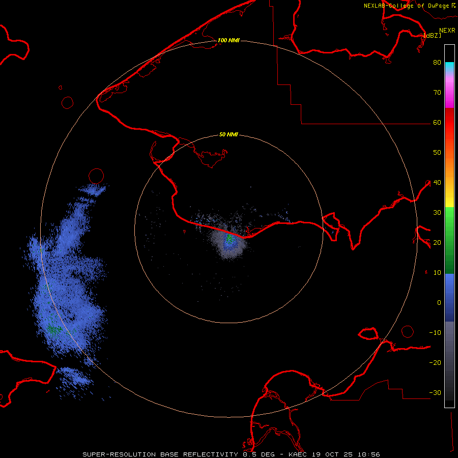Click the 50 NMI range ring label
458x458 pixels.
tap(228, 135)
